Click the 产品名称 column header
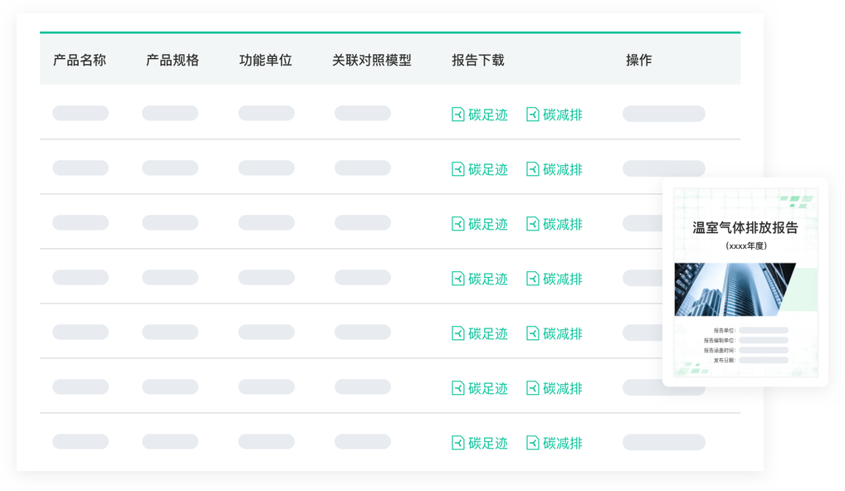 click(80, 61)
